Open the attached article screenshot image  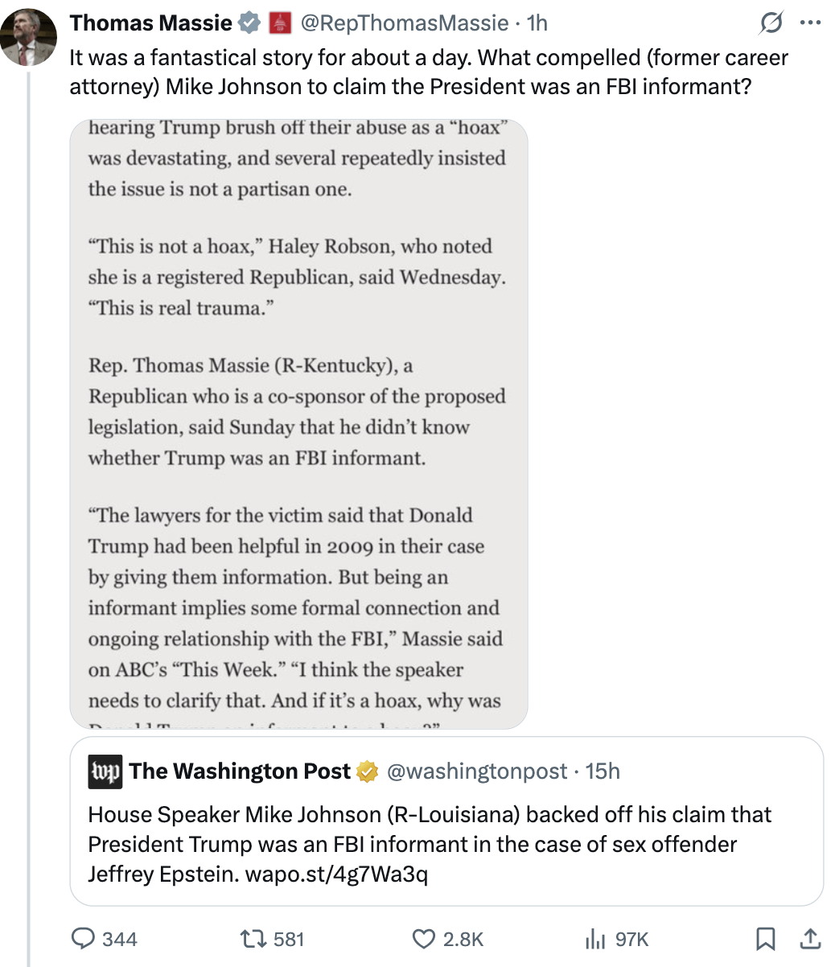298,424
